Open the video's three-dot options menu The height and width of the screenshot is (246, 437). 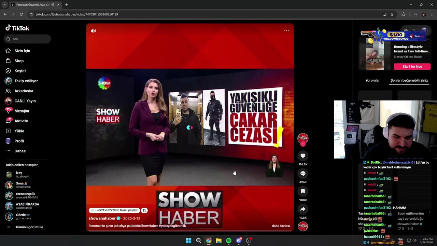point(286,31)
